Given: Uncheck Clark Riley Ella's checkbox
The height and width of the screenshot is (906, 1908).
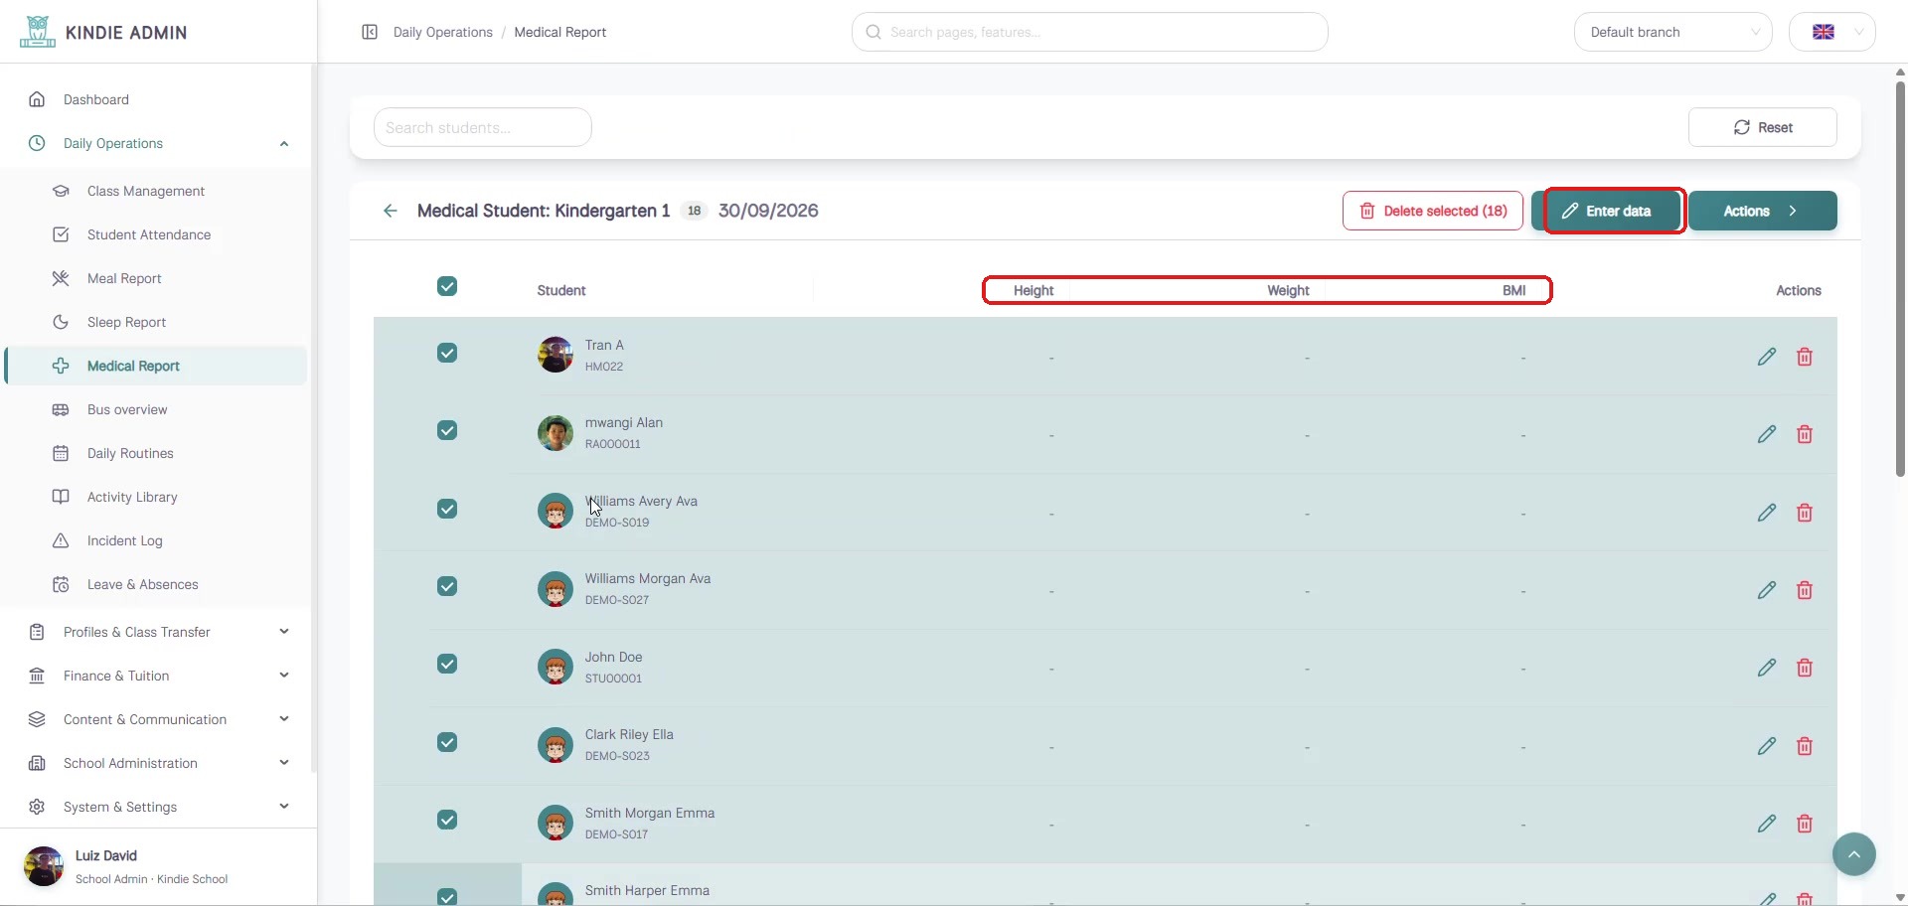Looking at the screenshot, I should pos(447,742).
